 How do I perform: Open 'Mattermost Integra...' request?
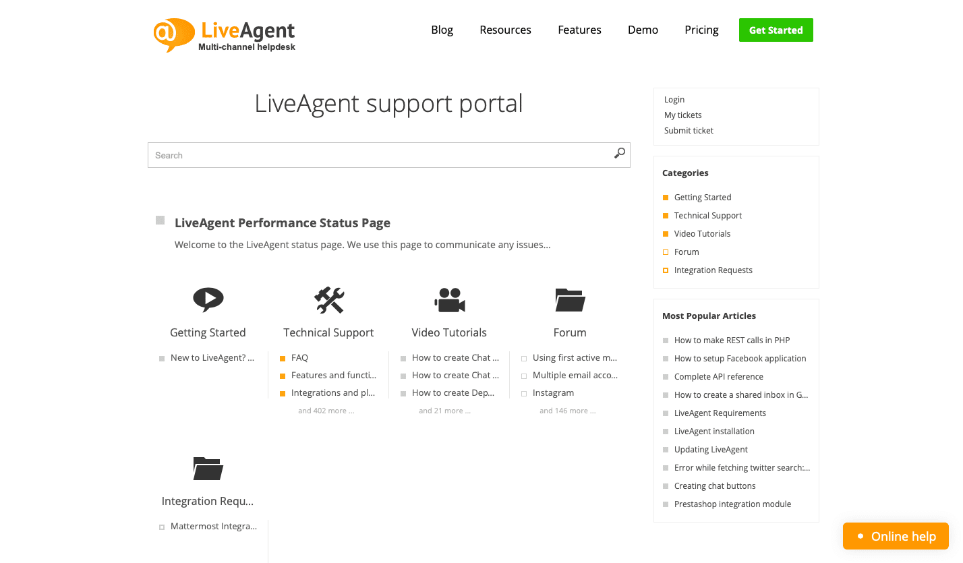click(214, 526)
